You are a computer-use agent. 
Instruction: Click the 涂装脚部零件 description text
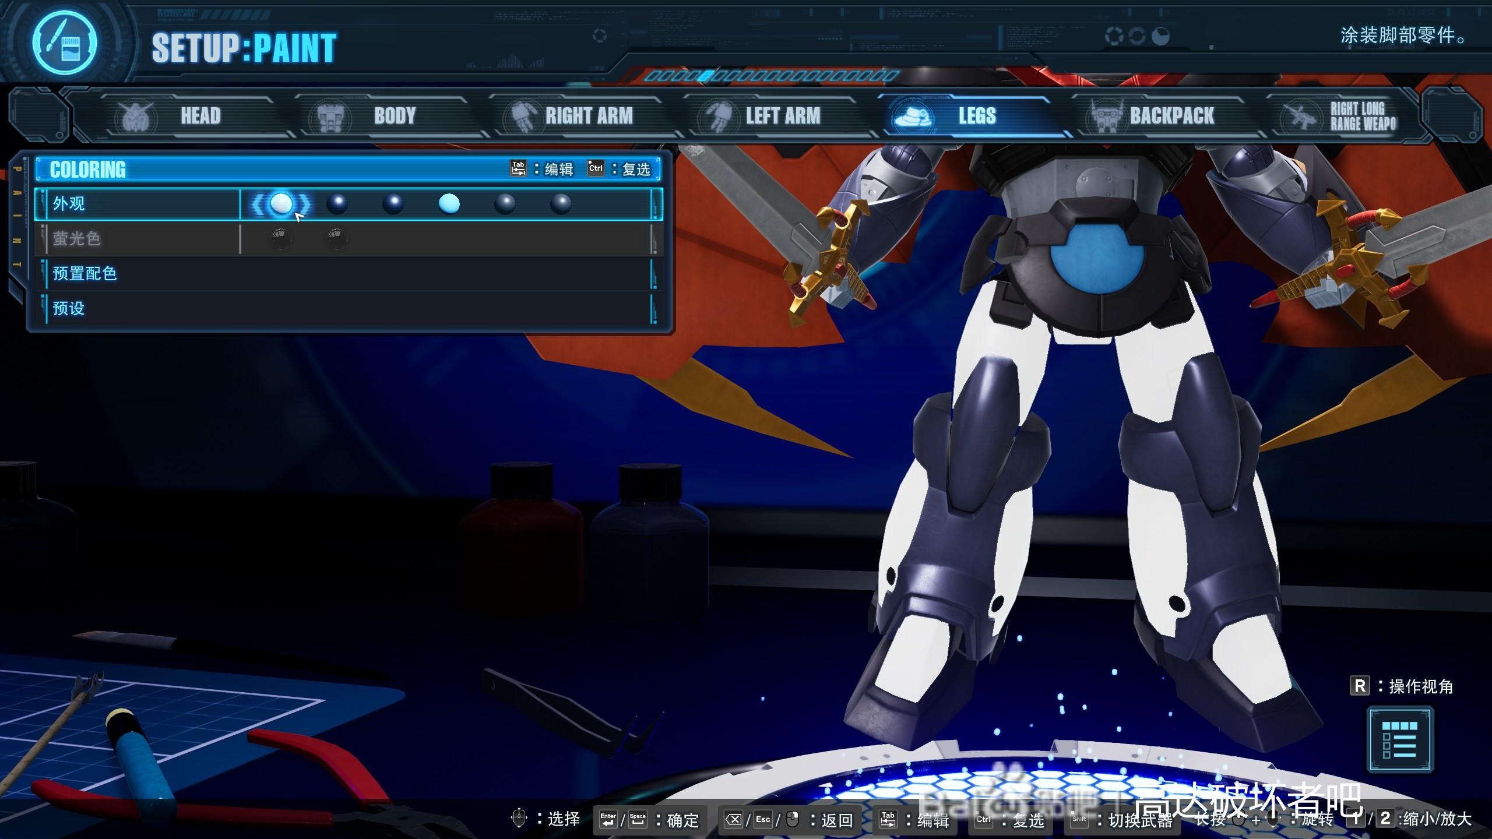click(1403, 36)
